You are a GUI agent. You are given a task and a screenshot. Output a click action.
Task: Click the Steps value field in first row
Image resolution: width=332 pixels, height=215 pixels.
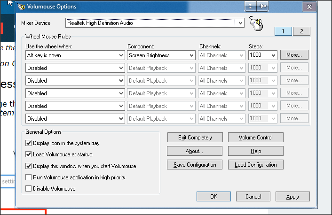(x=259, y=55)
